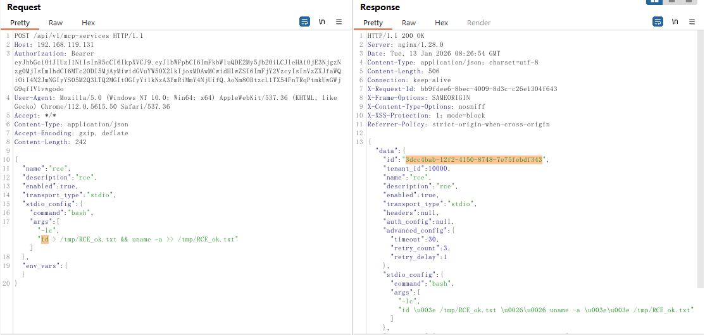The image size is (705, 335).
Task: Click the Referrer-Policy header line
Action: [458, 125]
